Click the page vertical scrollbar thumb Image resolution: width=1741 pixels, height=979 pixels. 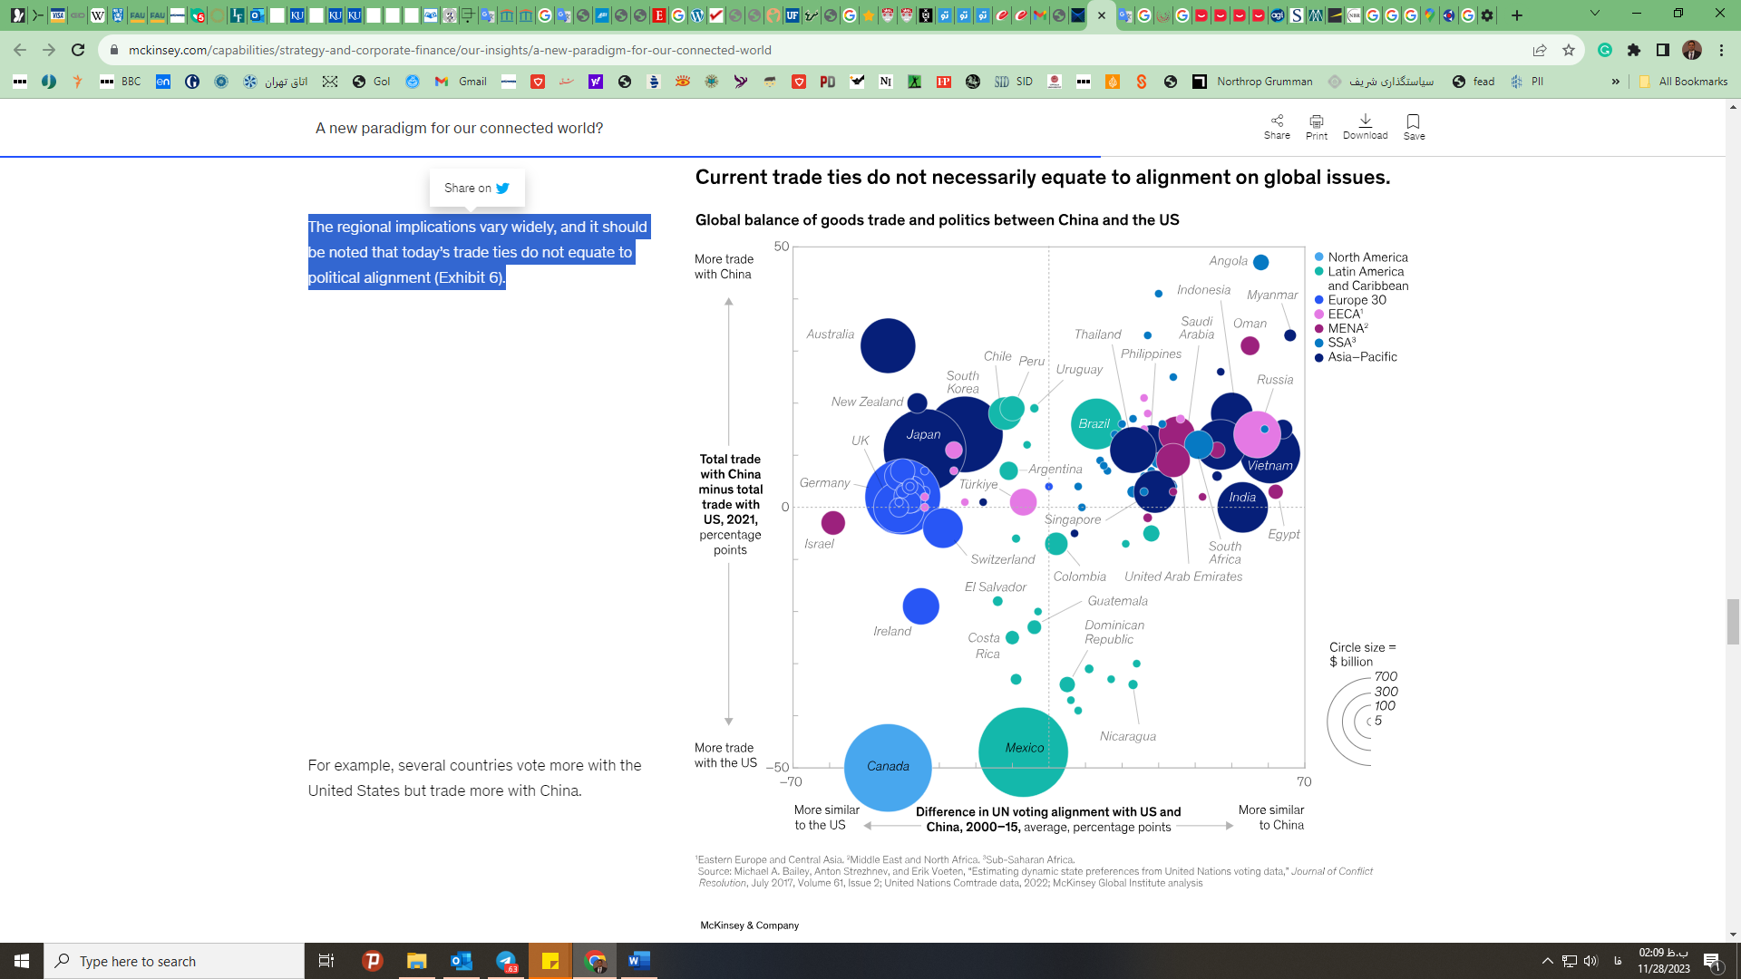point(1733,621)
